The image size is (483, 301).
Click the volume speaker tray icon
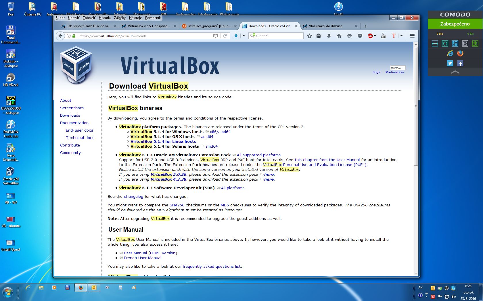(x=454, y=297)
